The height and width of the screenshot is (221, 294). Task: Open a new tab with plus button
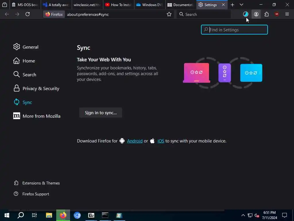[232, 5]
